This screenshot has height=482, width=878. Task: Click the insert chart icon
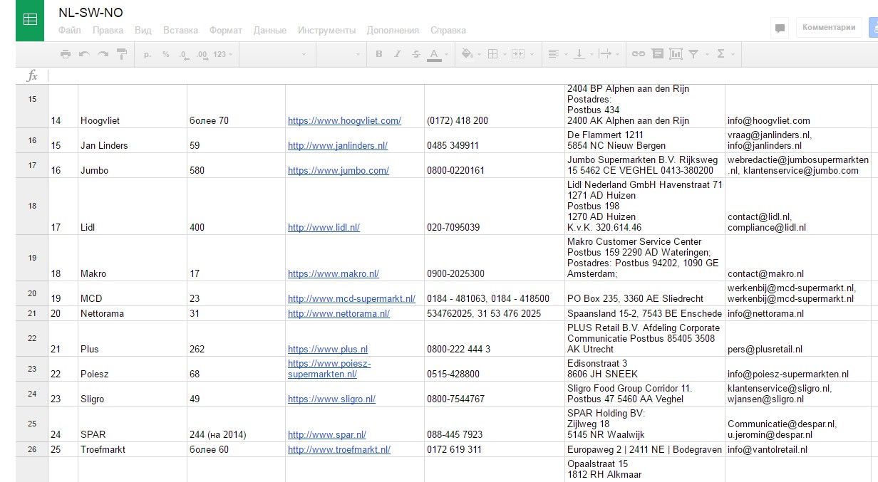coord(676,54)
